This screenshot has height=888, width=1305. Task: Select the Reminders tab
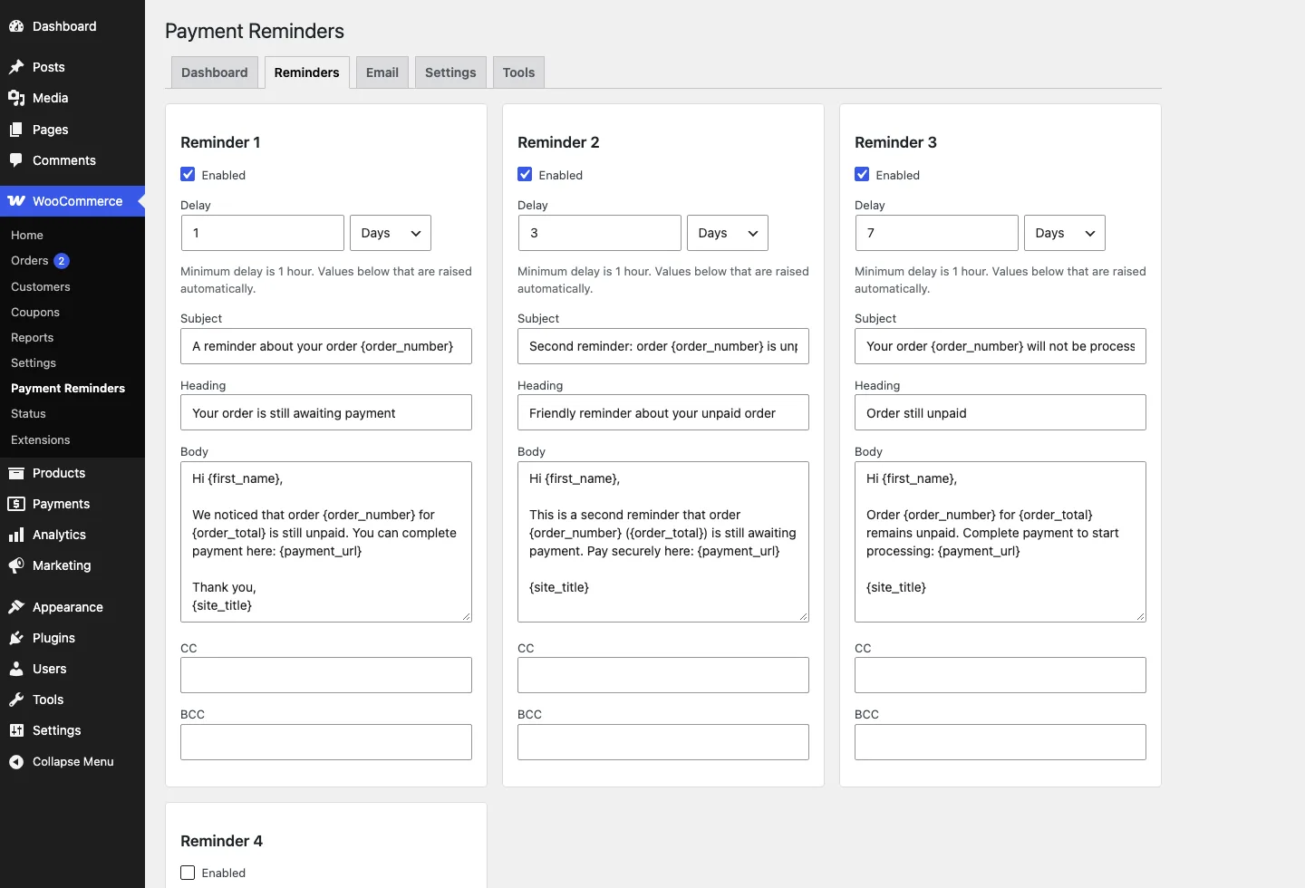click(x=307, y=72)
